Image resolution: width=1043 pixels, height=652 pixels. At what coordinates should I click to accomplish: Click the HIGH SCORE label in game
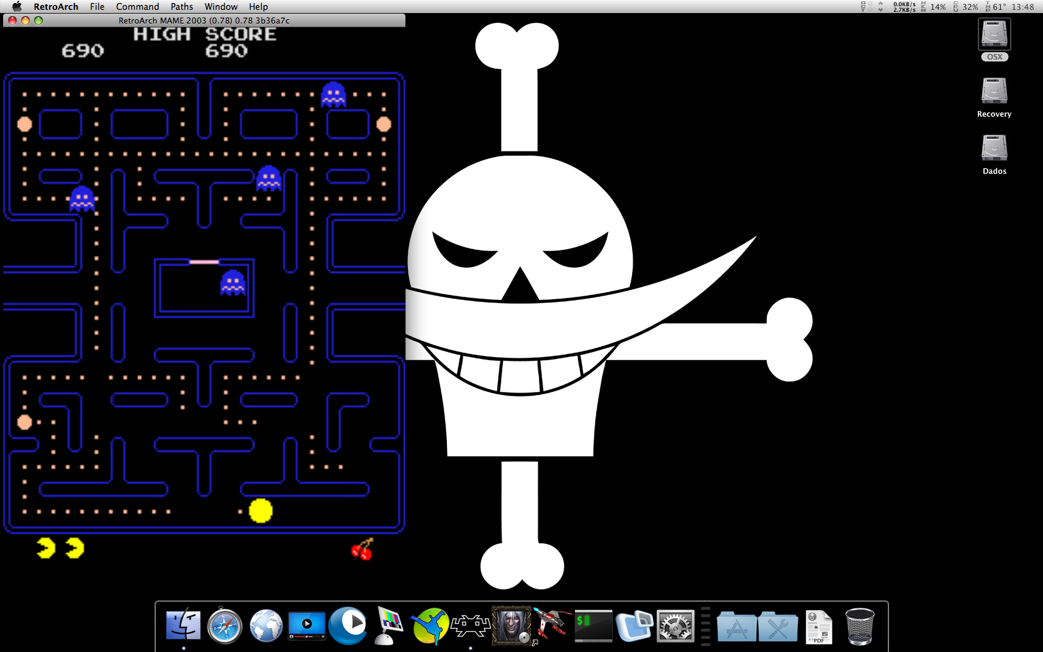pos(205,34)
